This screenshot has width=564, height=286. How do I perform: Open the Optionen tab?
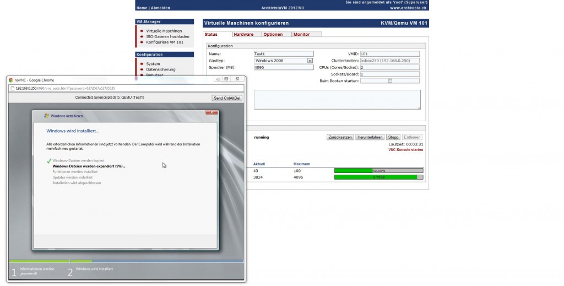click(273, 34)
